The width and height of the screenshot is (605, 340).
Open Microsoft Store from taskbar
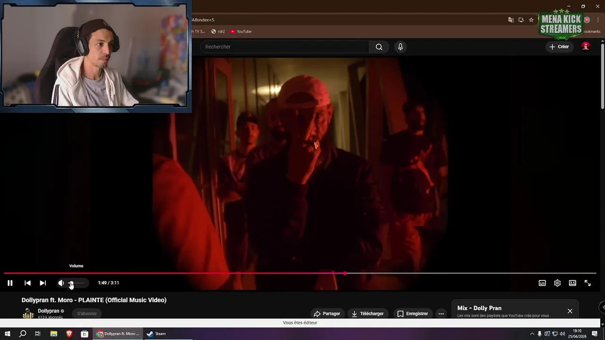coord(85,334)
